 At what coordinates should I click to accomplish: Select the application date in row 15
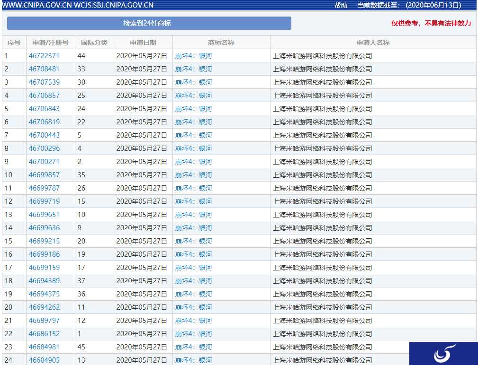[x=142, y=241]
